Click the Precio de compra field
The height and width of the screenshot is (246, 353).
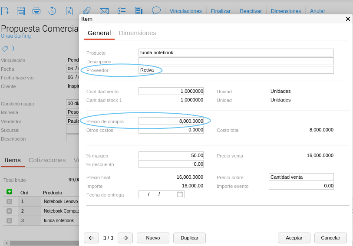pyautogui.click(x=171, y=121)
